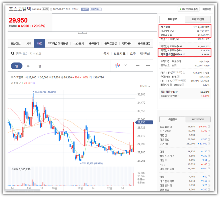Remove 디스플레이텍 from recent list
The width and height of the screenshot is (220, 197).
(209, 181)
